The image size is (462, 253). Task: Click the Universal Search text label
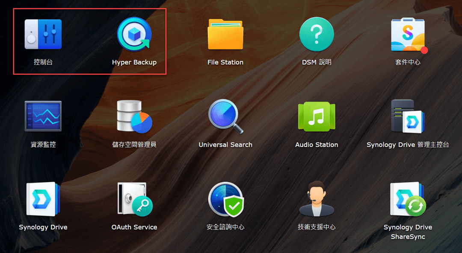[225, 145]
